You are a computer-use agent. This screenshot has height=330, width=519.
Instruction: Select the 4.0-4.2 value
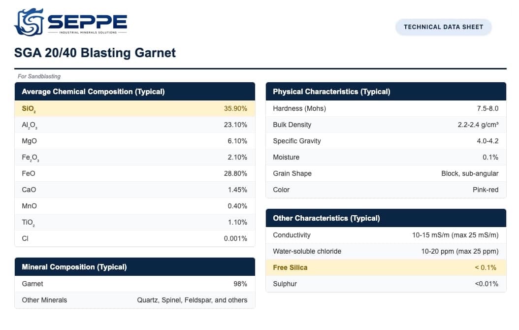point(487,141)
